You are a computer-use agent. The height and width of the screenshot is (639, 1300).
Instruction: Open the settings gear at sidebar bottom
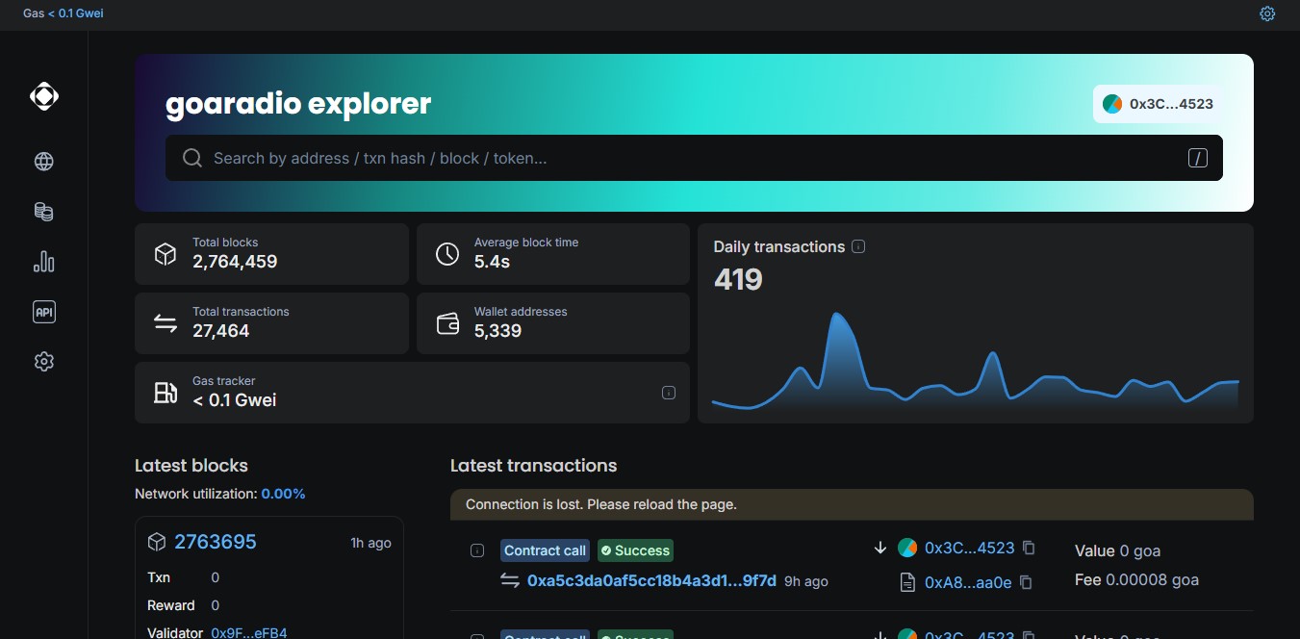pyautogui.click(x=43, y=361)
